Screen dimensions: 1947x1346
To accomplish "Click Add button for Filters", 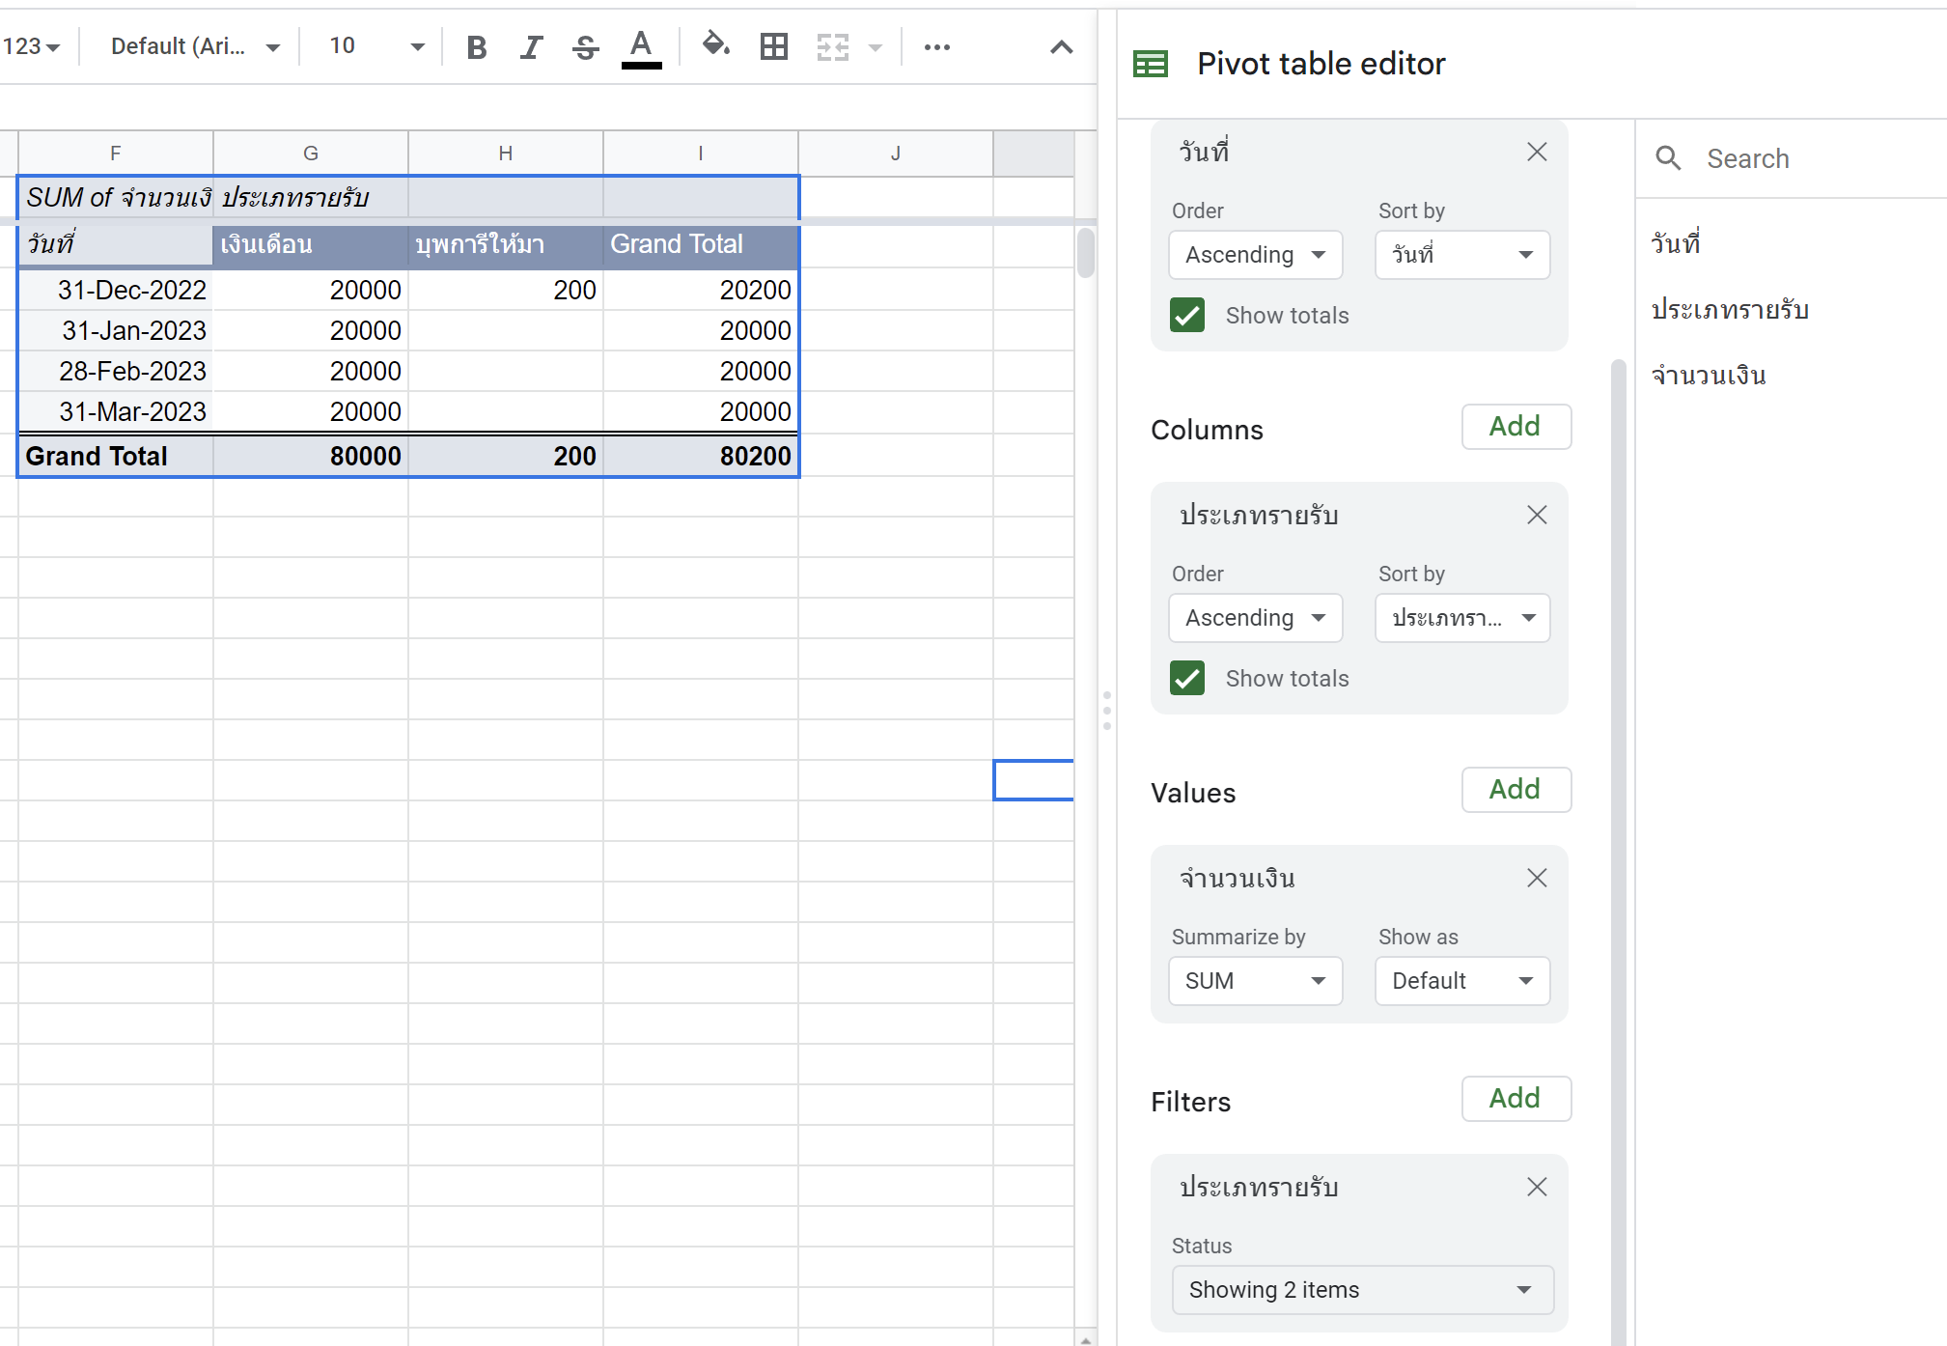I will coord(1514,1099).
